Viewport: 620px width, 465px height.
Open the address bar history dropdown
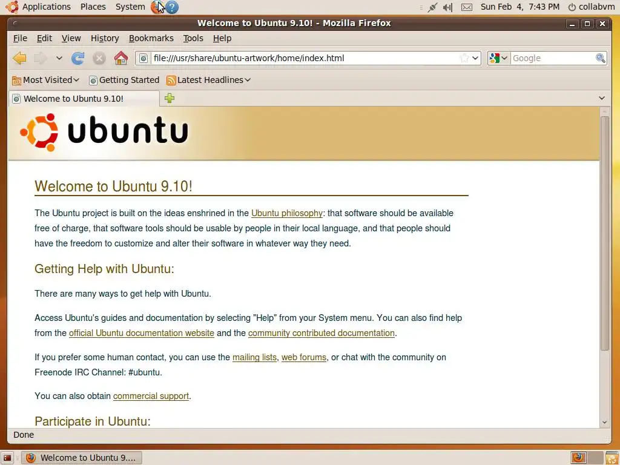pyautogui.click(x=475, y=58)
